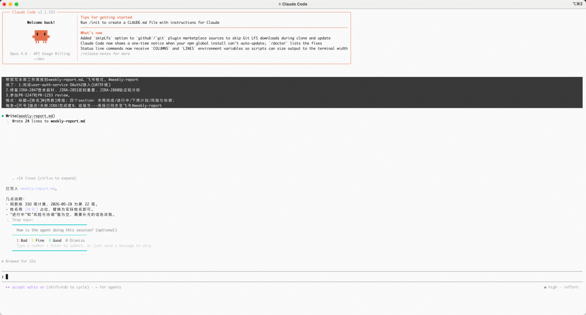Click in the command prompt input field

tap(293, 277)
